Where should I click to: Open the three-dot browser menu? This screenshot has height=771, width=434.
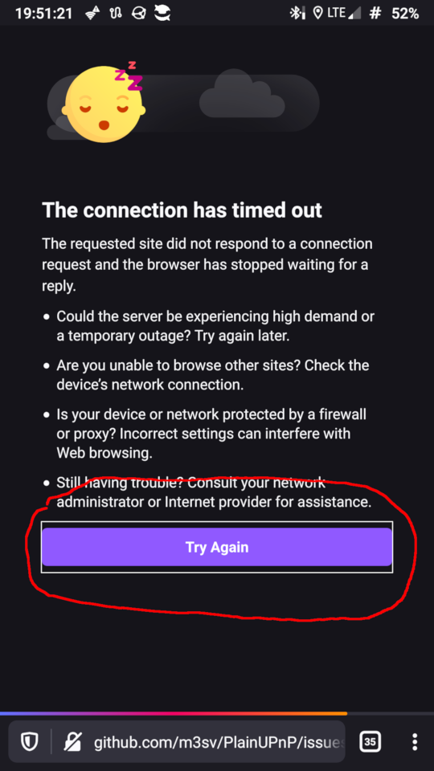415,741
